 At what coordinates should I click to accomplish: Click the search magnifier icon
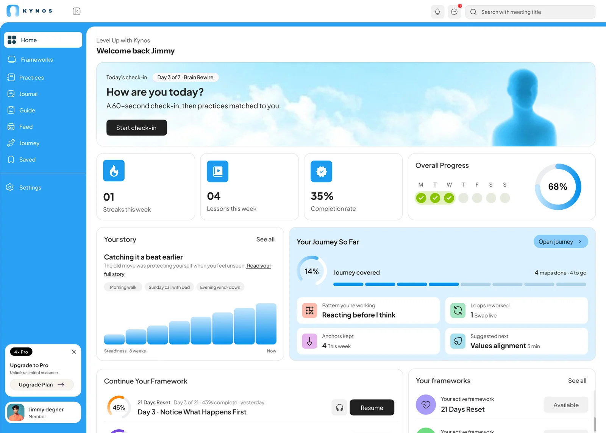tap(473, 12)
